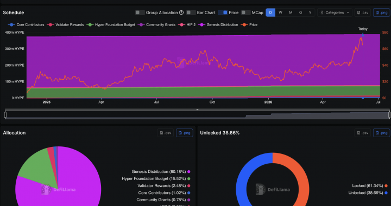Viewport: 391px width, 206px height.
Task: Switch to the Q quarterly interval
Action: 300,12
